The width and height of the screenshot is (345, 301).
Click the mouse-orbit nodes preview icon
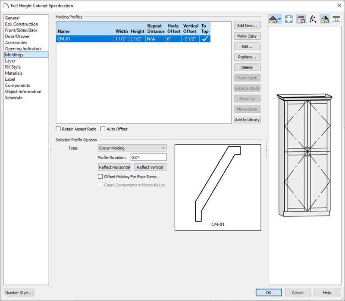click(x=313, y=19)
